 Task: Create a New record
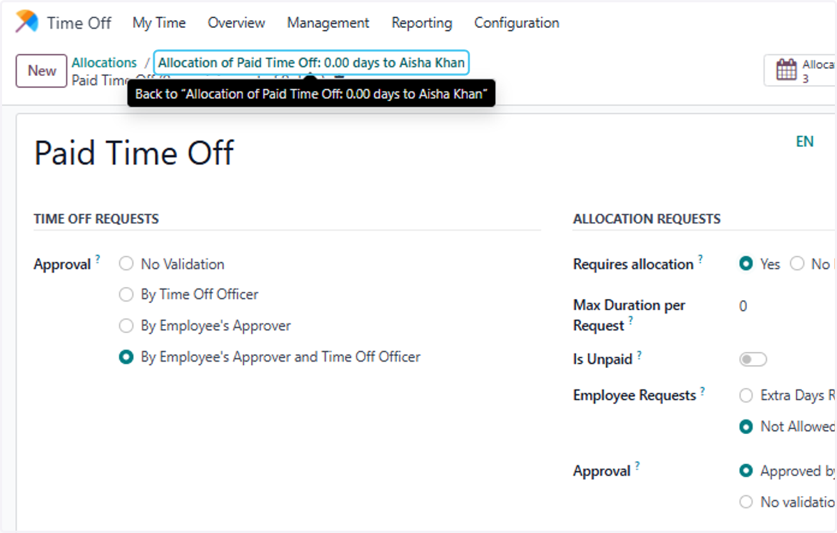42,70
